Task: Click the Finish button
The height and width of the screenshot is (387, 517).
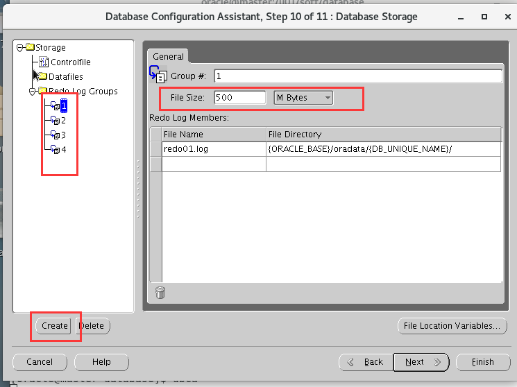Action: (x=483, y=362)
